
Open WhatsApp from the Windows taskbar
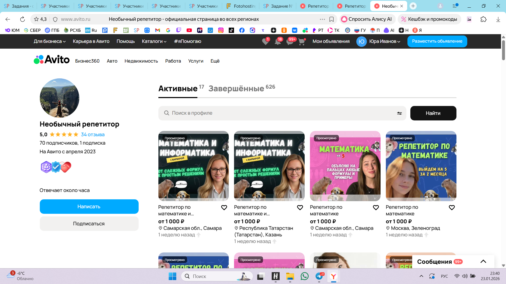click(304, 276)
